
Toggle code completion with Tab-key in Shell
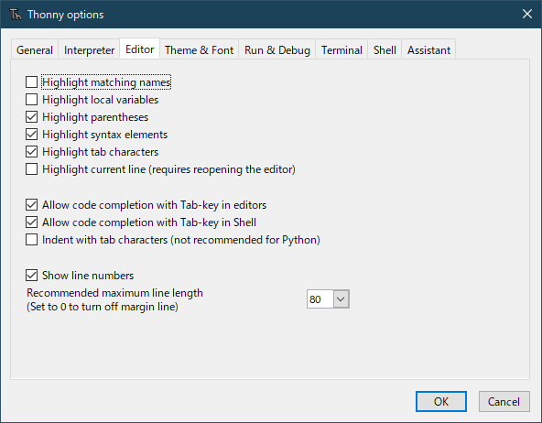(x=31, y=222)
